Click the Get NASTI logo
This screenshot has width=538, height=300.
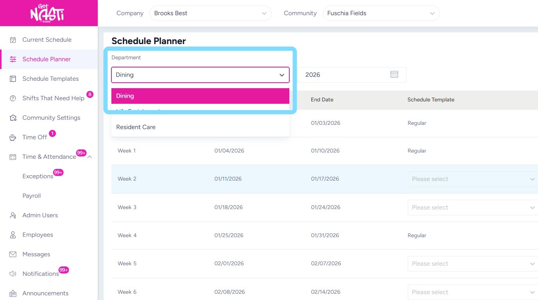pos(47,13)
